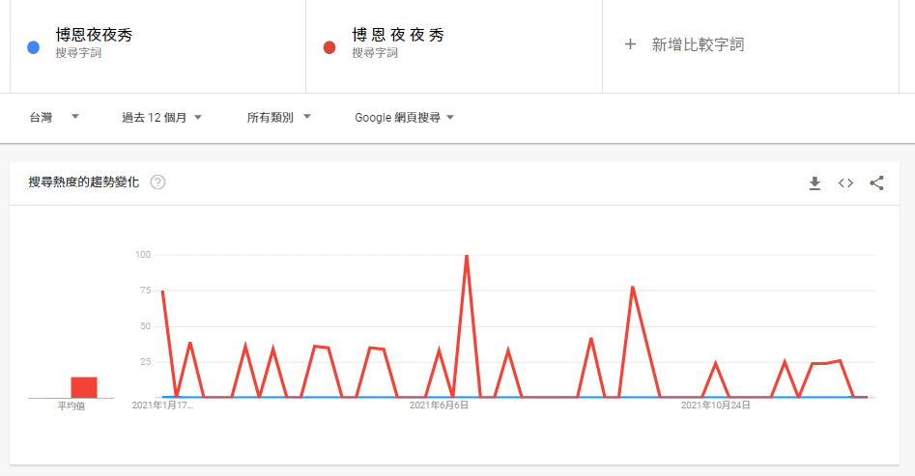Click the 100 peak point on red line
The height and width of the screenshot is (476, 915).
tap(467, 256)
